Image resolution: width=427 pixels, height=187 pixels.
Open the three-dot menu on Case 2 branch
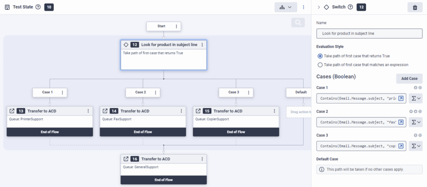click(x=155, y=92)
